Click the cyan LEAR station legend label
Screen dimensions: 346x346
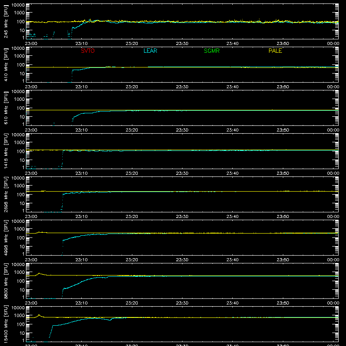pos(150,51)
